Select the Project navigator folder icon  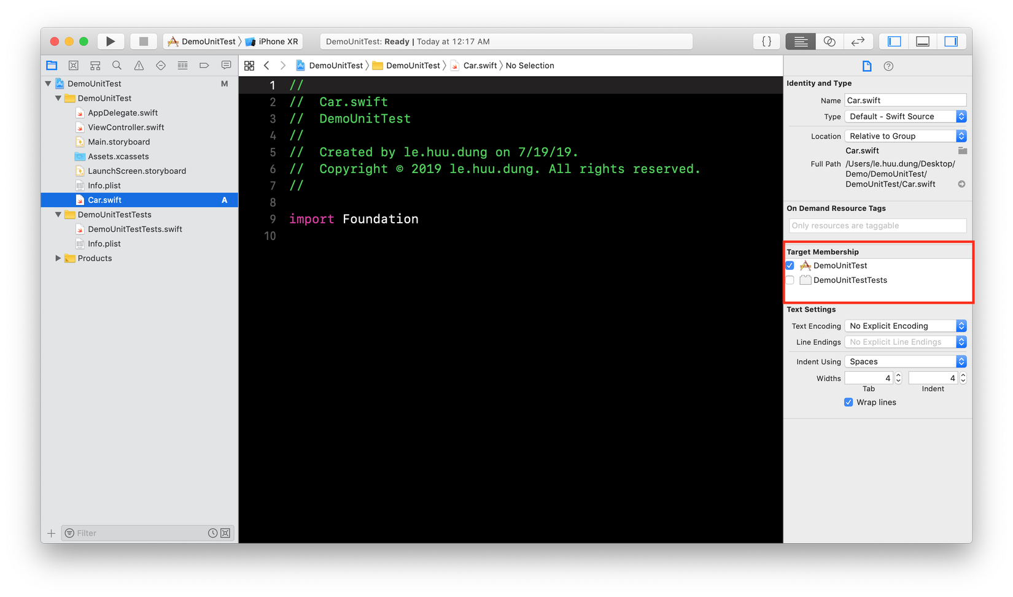click(x=52, y=66)
